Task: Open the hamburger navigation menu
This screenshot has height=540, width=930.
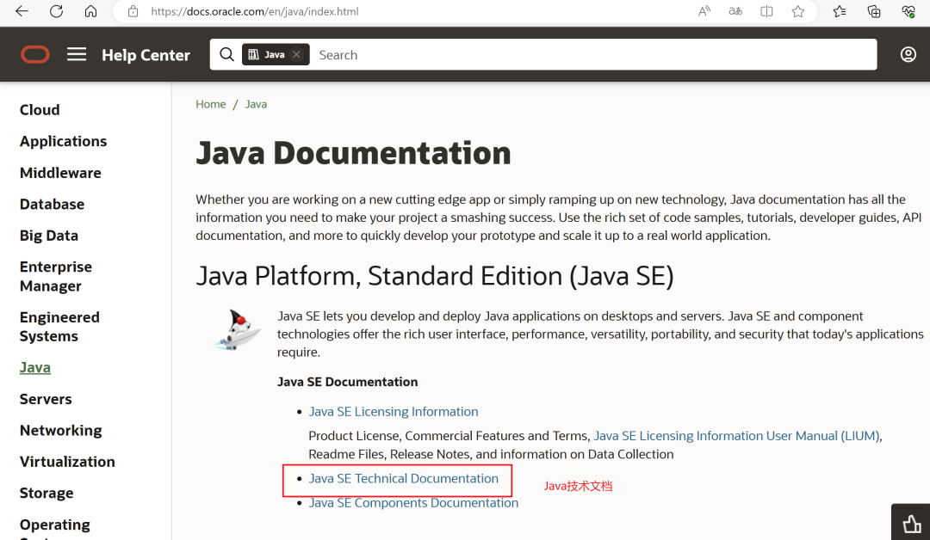Action: click(x=77, y=55)
